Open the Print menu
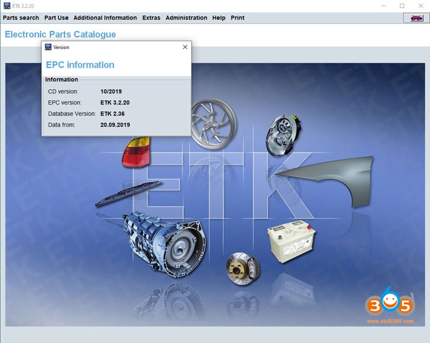430x343 pixels. pos(237,18)
